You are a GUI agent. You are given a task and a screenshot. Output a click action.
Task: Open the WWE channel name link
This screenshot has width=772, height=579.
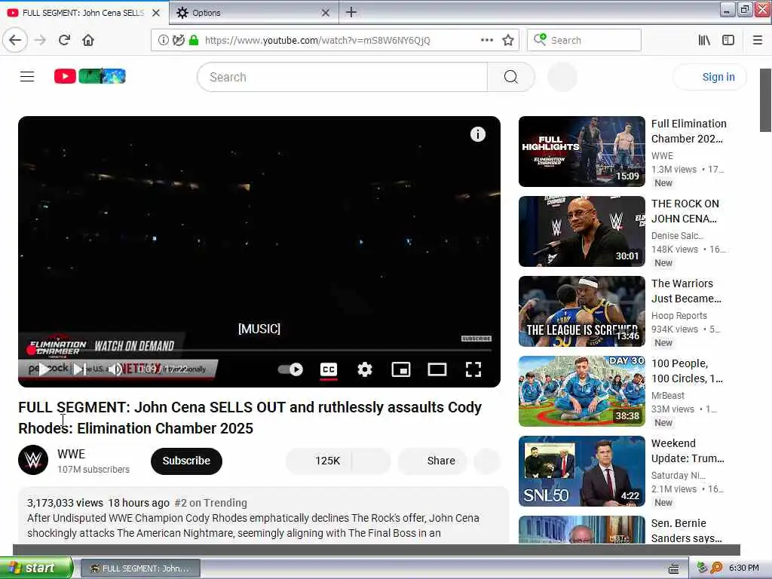pyautogui.click(x=71, y=454)
